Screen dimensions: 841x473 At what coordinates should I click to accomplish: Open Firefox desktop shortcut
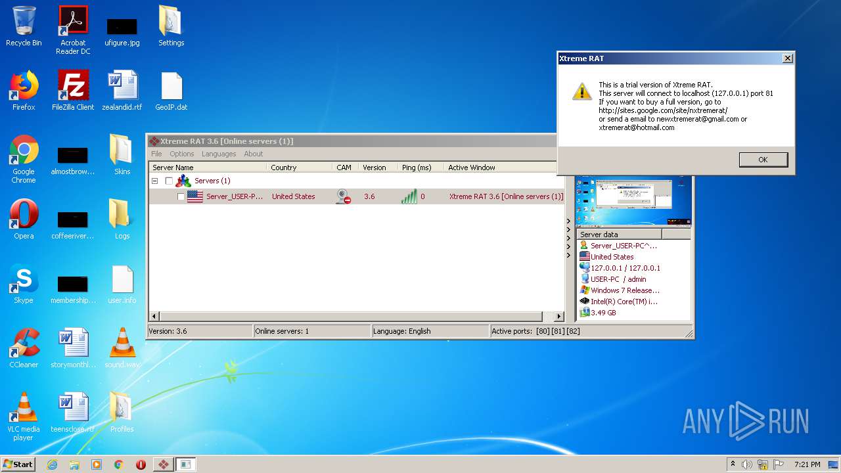coord(24,91)
